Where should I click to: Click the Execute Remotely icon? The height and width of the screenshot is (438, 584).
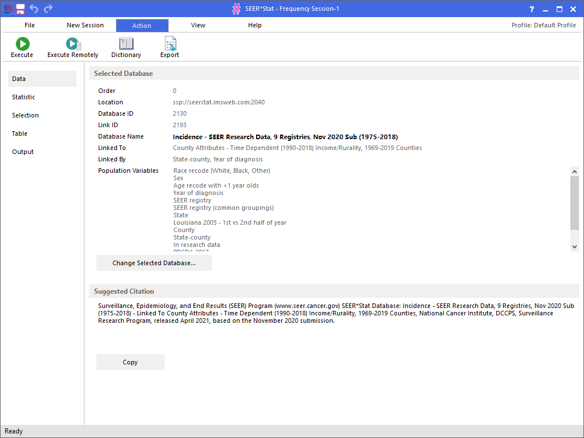pos(72,44)
